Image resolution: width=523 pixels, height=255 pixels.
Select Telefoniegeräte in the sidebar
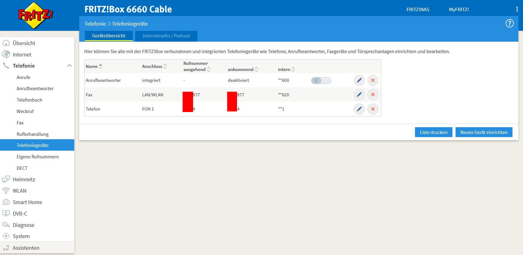pos(37,145)
